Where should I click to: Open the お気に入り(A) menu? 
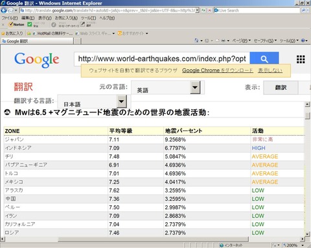pyautogui.click(x=66, y=18)
